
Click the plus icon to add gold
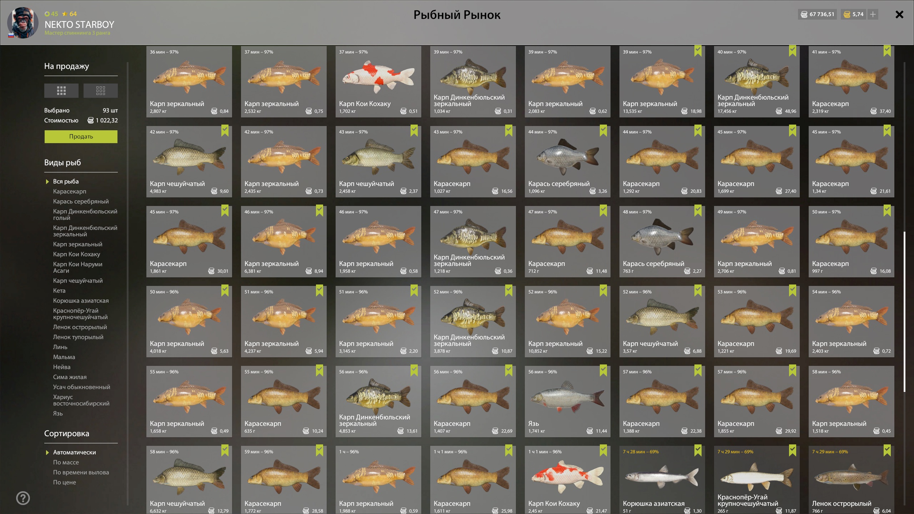coord(873,14)
